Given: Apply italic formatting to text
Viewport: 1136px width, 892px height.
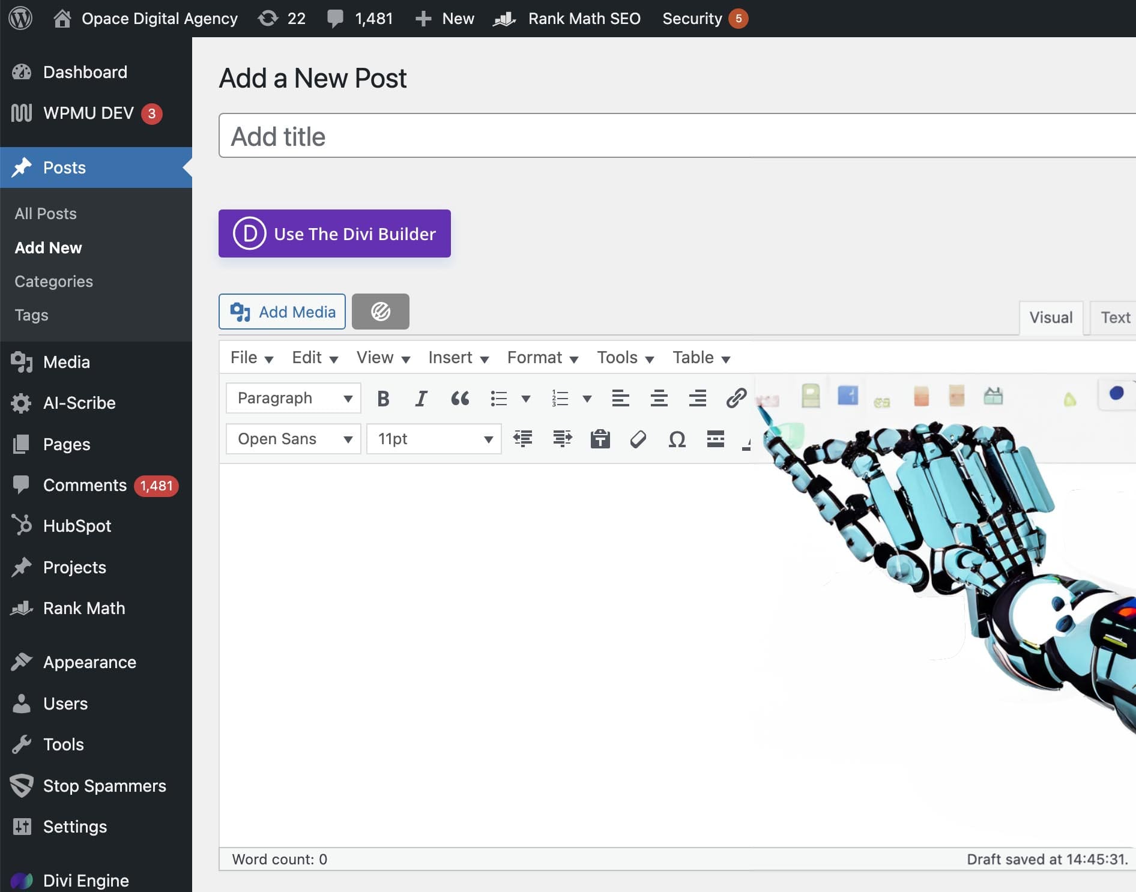Looking at the screenshot, I should 421,398.
